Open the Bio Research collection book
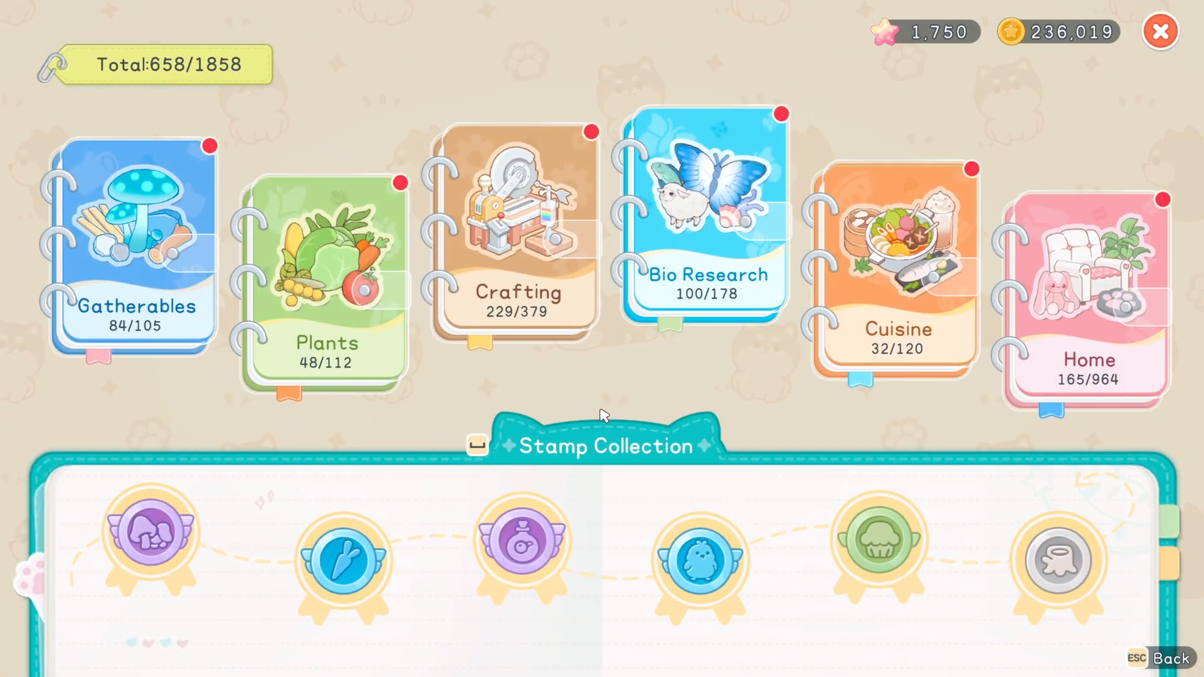 tap(706, 214)
